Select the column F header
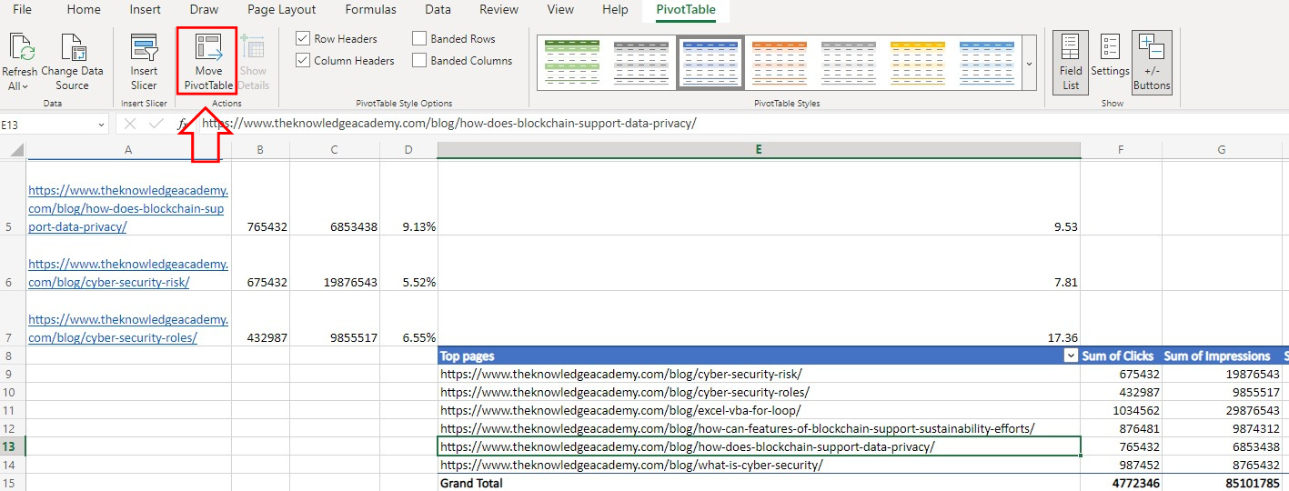 [1121, 149]
